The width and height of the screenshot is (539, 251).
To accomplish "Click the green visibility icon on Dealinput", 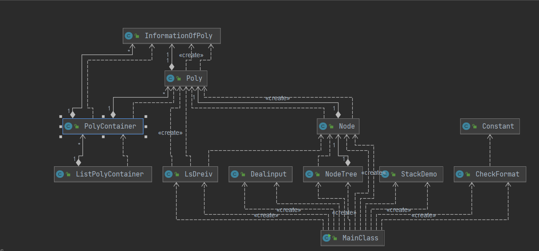I will pyautogui.click(x=243, y=175).
